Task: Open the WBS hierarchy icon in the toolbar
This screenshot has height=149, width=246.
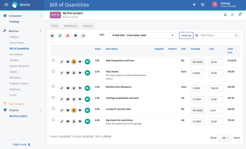Action: coord(68,35)
